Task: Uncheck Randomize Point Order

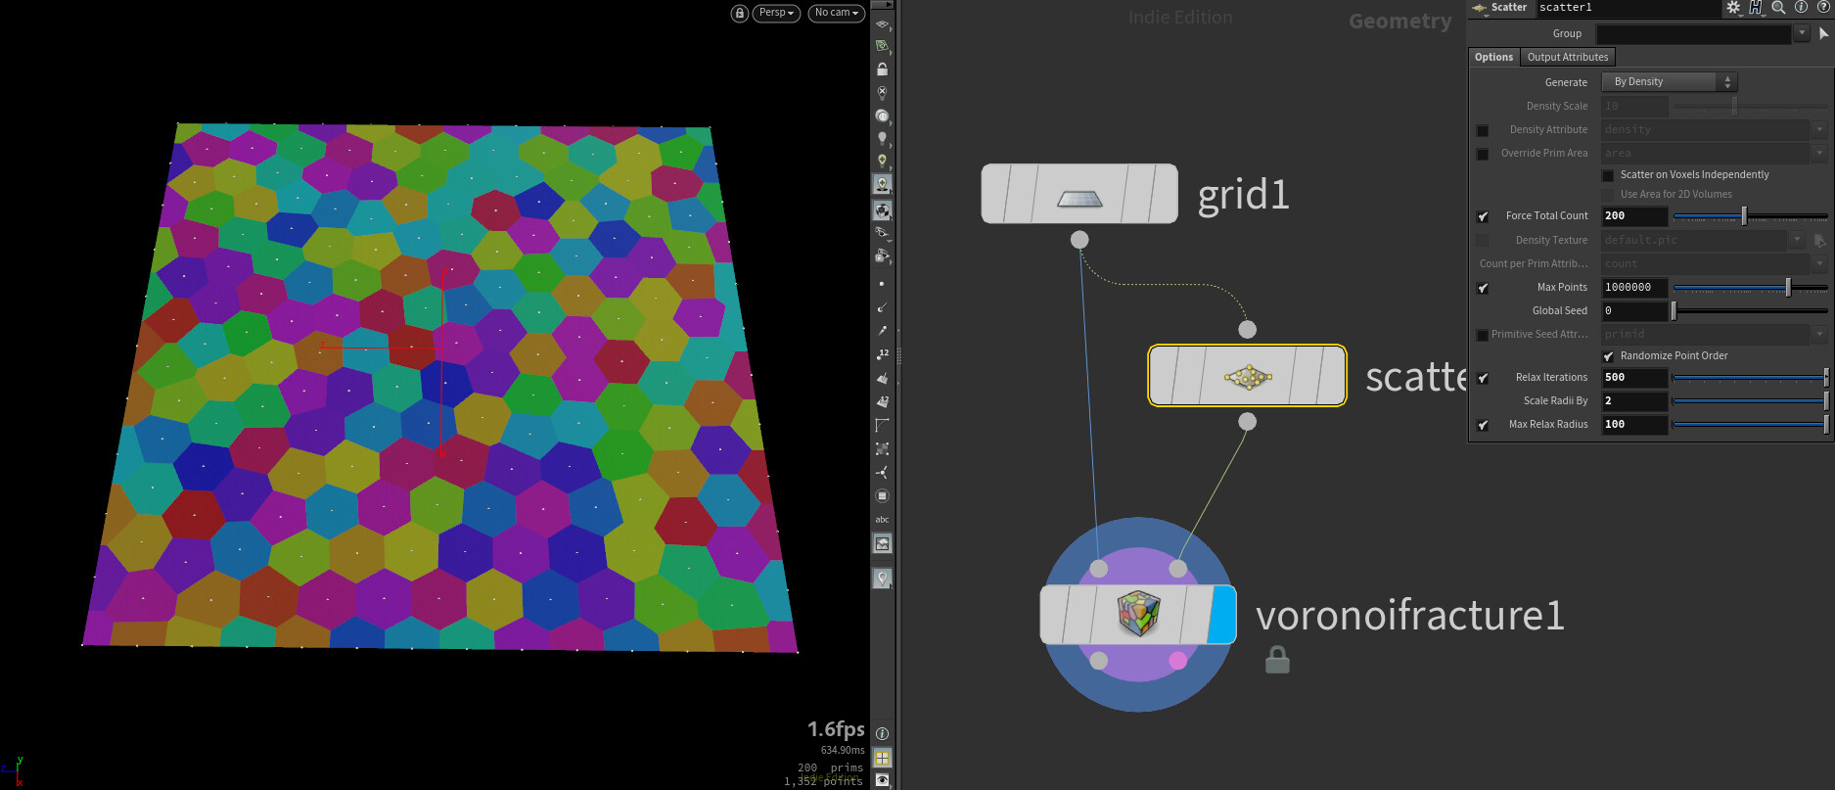Action: (x=1608, y=356)
